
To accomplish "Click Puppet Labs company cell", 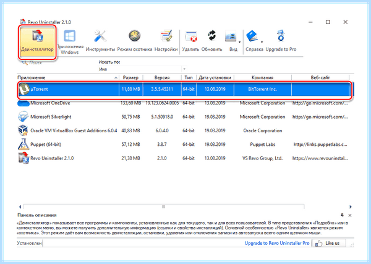I will tap(263, 145).
